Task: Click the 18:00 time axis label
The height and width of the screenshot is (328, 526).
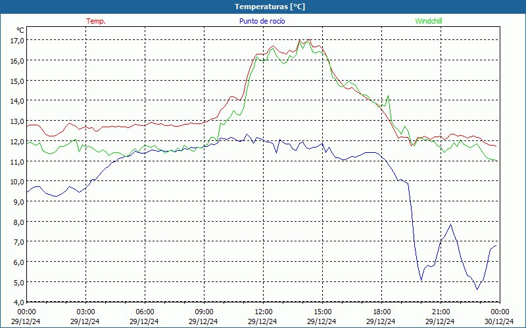Action: click(x=382, y=312)
